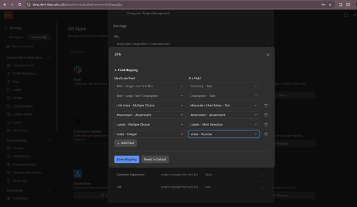Image resolution: width=357 pixels, height=207 pixels.
Task: Delete the Votes field mapping row
Action: pyautogui.click(x=266, y=134)
